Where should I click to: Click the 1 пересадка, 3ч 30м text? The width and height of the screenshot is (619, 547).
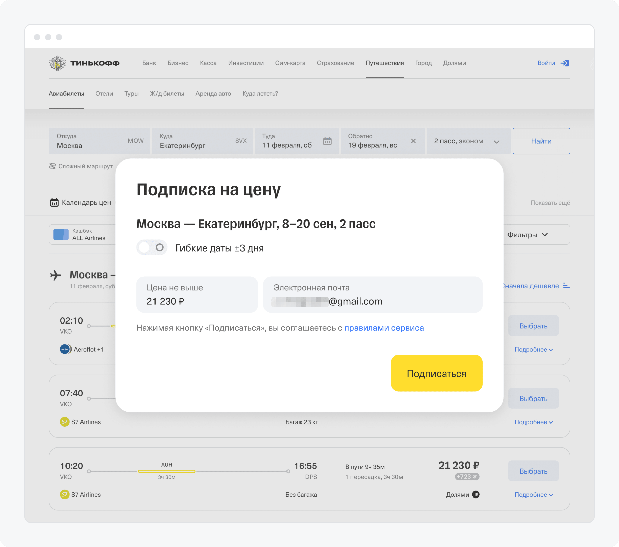[374, 477]
